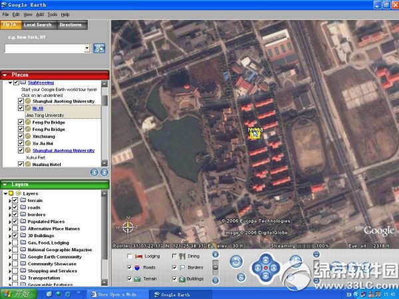Screen dimensions: 399x299
Task: Click the Sightseeing folder icon
Action: click(x=23, y=82)
